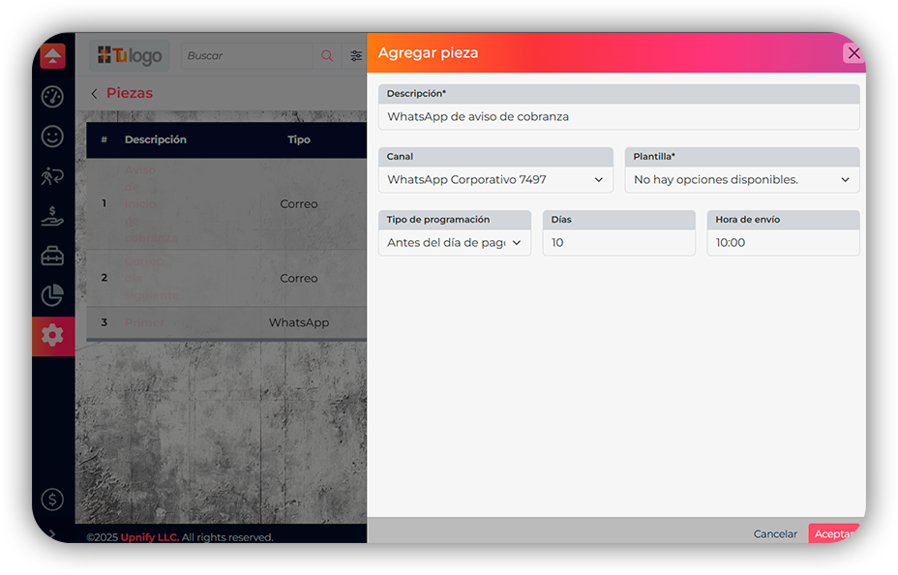Open the Tipo de programación dropdown
The width and height of the screenshot is (898, 575).
(454, 241)
